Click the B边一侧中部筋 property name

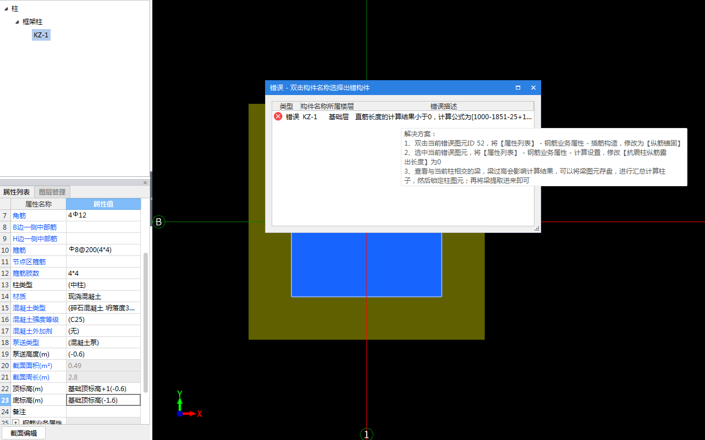coord(35,227)
